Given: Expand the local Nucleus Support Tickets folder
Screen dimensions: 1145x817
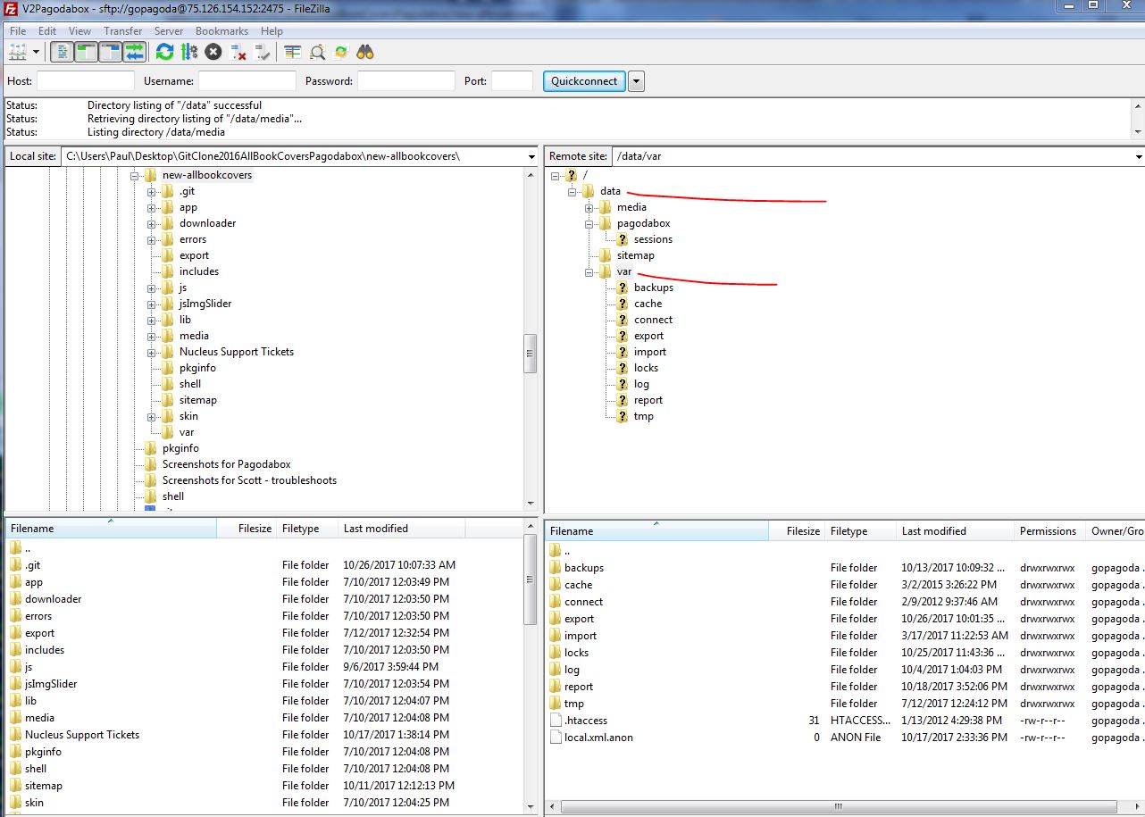Looking at the screenshot, I should pyautogui.click(x=153, y=353).
